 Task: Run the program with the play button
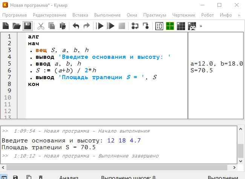point(100,26)
